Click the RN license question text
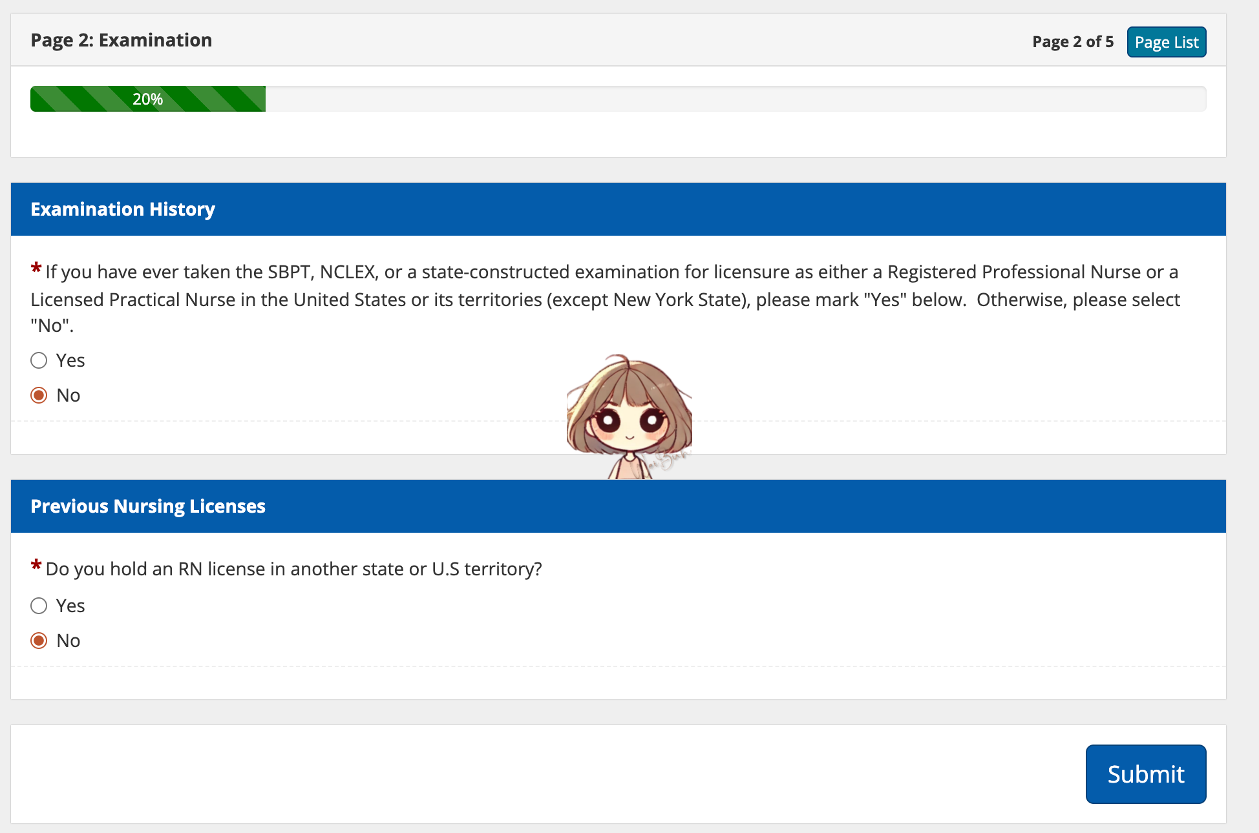The height and width of the screenshot is (833, 1259). pos(293,569)
